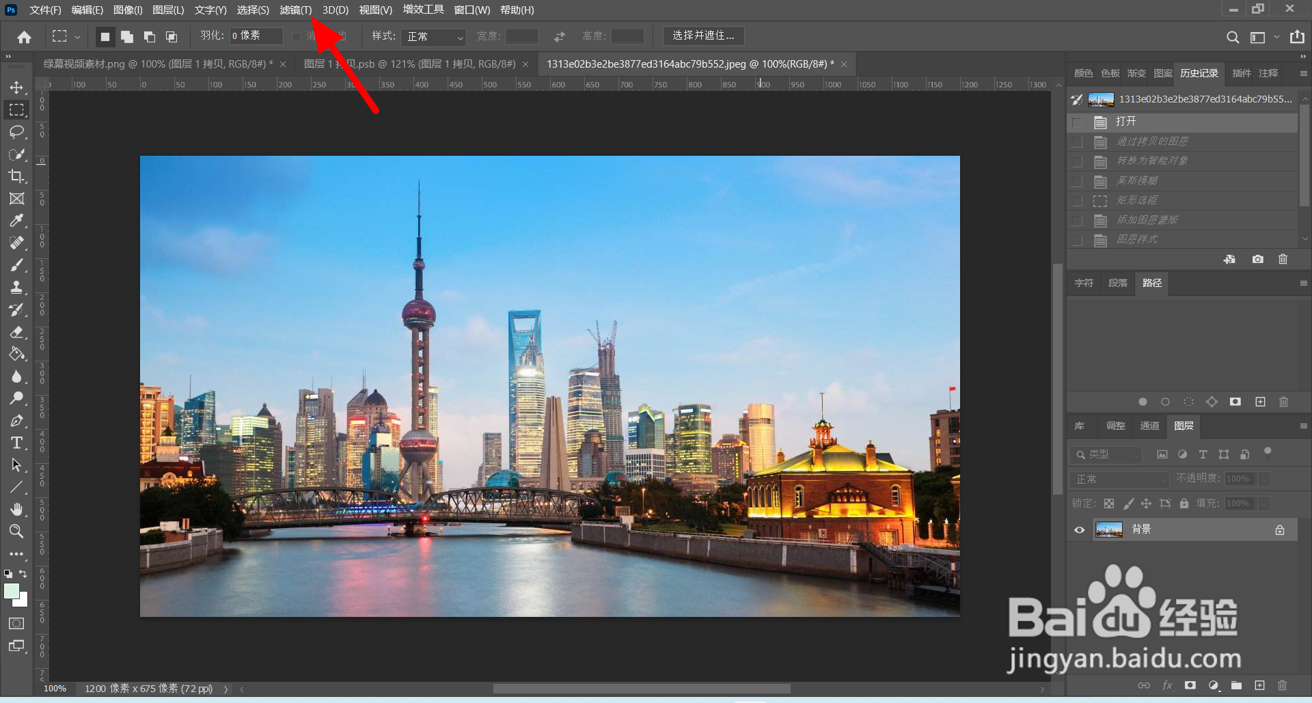Select the Brush tool
The height and width of the screenshot is (703, 1312).
17,265
